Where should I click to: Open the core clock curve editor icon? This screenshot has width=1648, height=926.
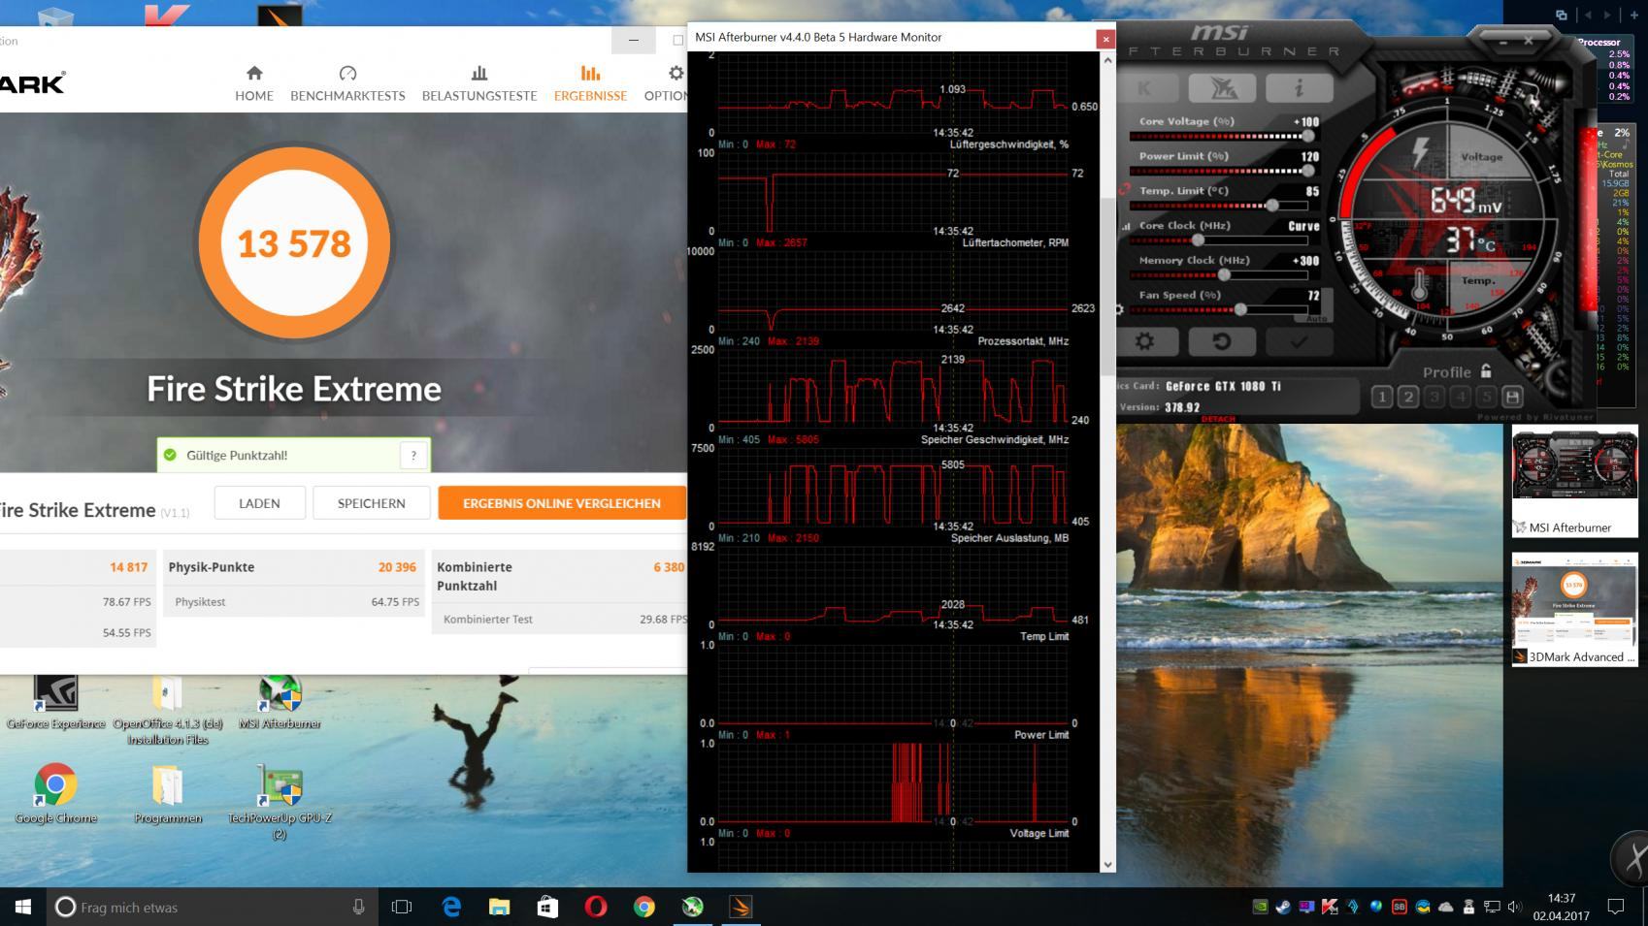click(1126, 226)
